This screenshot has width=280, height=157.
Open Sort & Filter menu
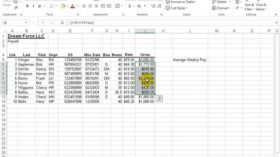point(249,7)
